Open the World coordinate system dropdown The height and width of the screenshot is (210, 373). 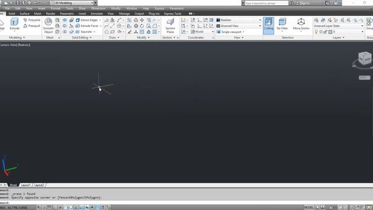pos(202,32)
